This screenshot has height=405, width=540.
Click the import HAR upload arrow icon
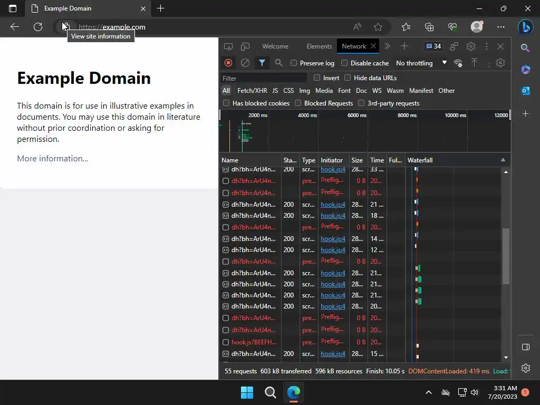(x=474, y=63)
